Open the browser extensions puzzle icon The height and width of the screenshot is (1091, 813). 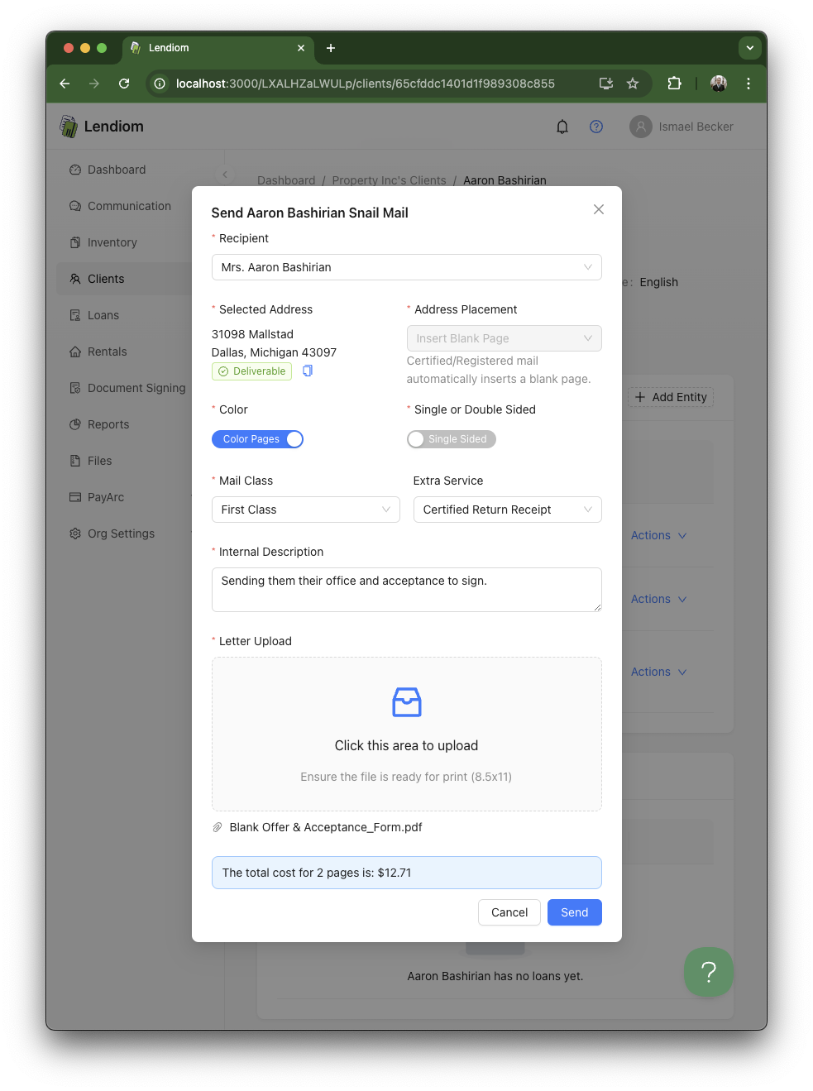click(674, 84)
